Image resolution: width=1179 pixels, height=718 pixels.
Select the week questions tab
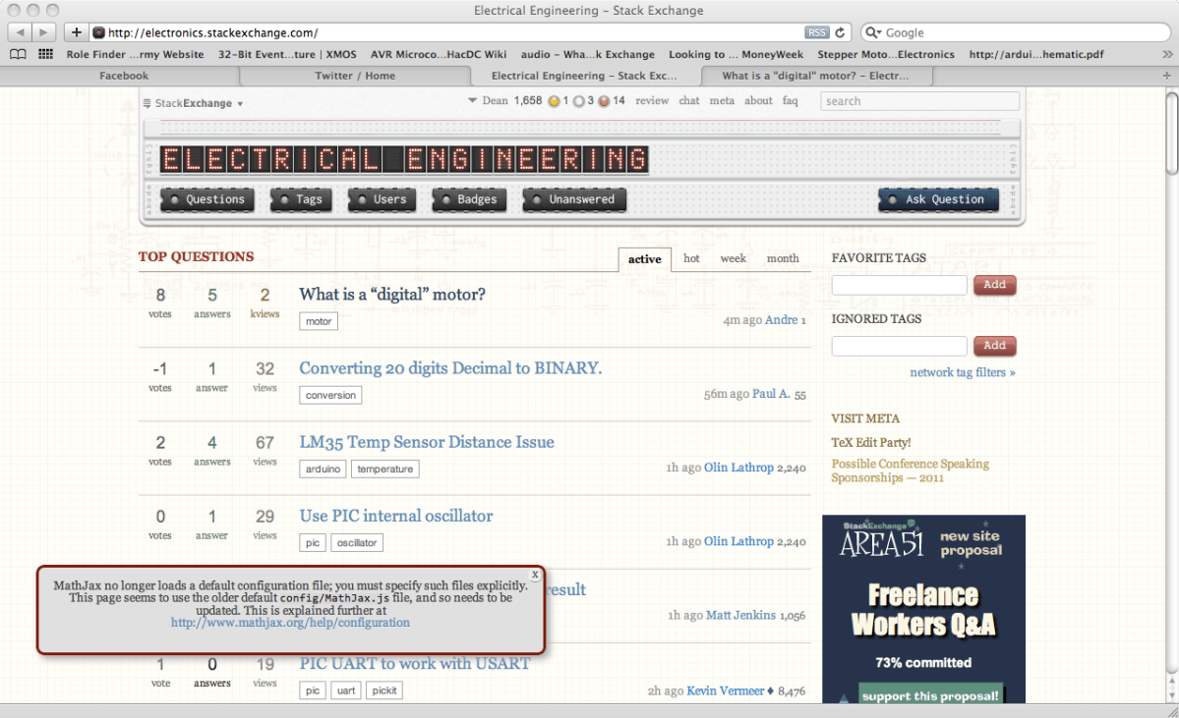734,258
